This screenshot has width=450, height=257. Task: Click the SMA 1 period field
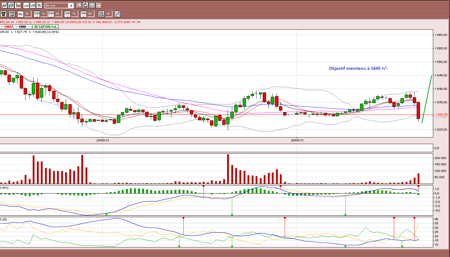pos(74,14)
